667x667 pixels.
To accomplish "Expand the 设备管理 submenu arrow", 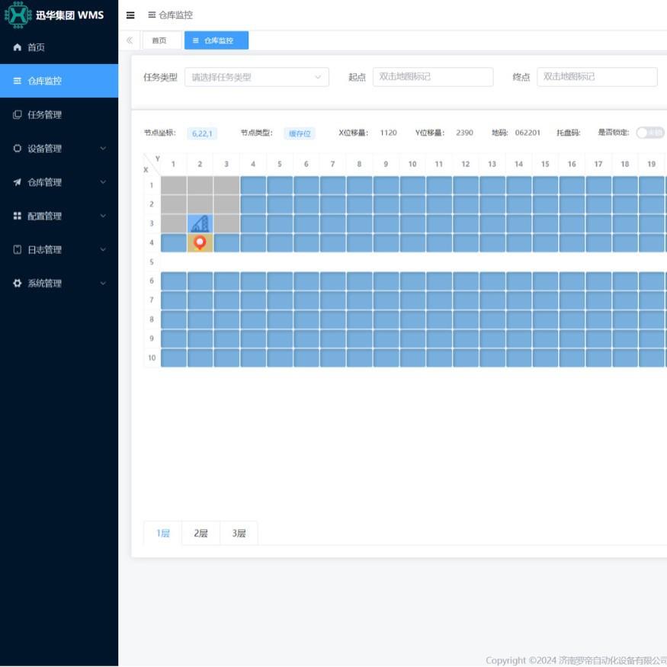I will pos(103,148).
